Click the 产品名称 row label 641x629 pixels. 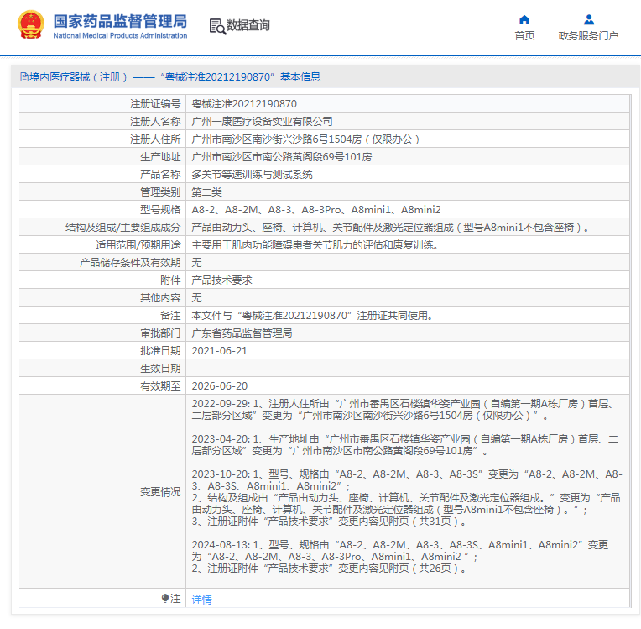pyautogui.click(x=160, y=175)
